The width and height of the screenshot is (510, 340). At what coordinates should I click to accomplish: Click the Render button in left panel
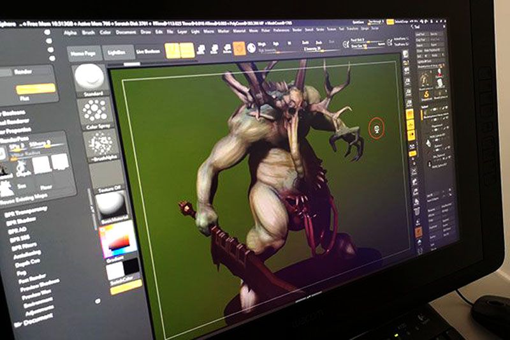(23, 72)
